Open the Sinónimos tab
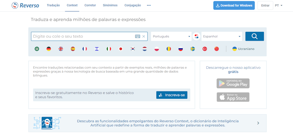 [x=110, y=5]
